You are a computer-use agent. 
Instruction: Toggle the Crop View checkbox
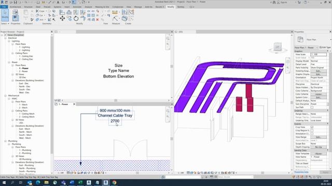pos(312,127)
